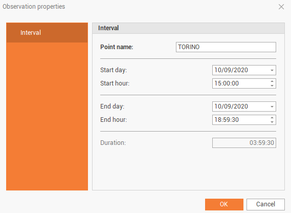291x213 pixels.
Task: Click the empty orange sidebar area
Action: [x=47, y=116]
